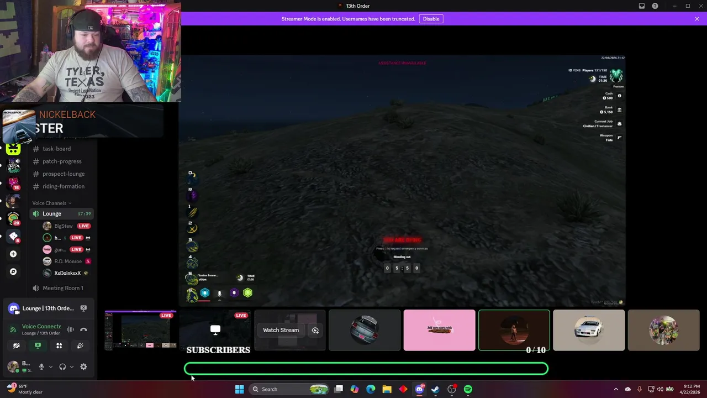Select the white car participant tile
The image size is (707, 398).
pyautogui.click(x=589, y=330)
